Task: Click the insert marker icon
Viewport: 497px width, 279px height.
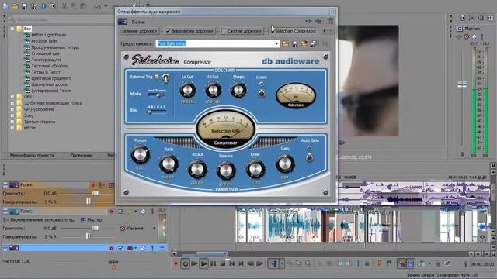Action: (380, 263)
